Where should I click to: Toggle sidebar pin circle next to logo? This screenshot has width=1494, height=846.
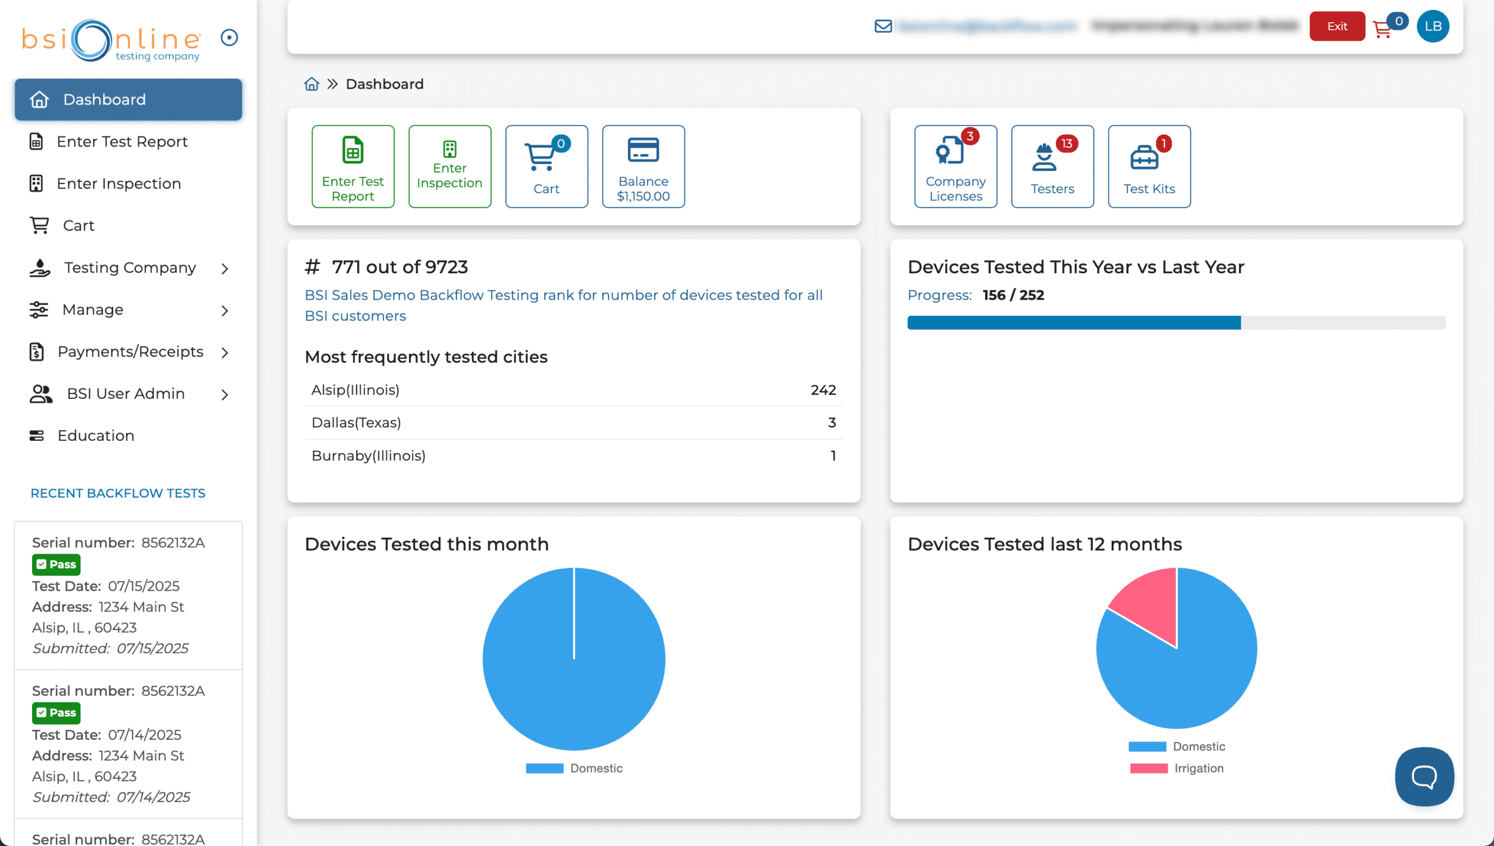(229, 38)
